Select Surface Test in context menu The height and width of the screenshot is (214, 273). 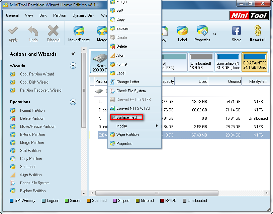pyautogui.click(x=126, y=117)
